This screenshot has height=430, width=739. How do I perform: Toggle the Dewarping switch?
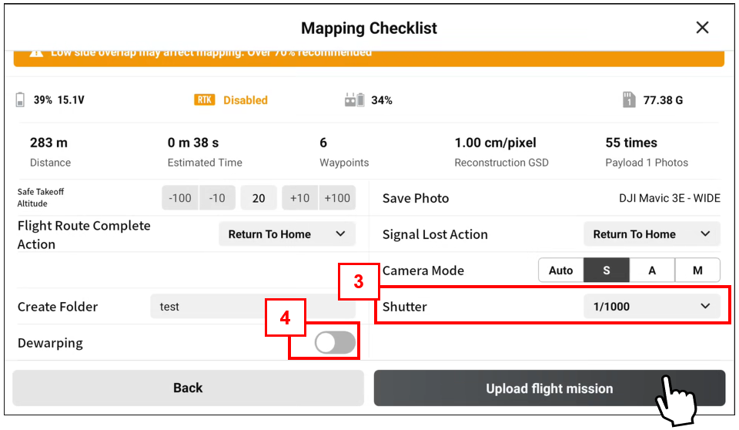pyautogui.click(x=335, y=343)
